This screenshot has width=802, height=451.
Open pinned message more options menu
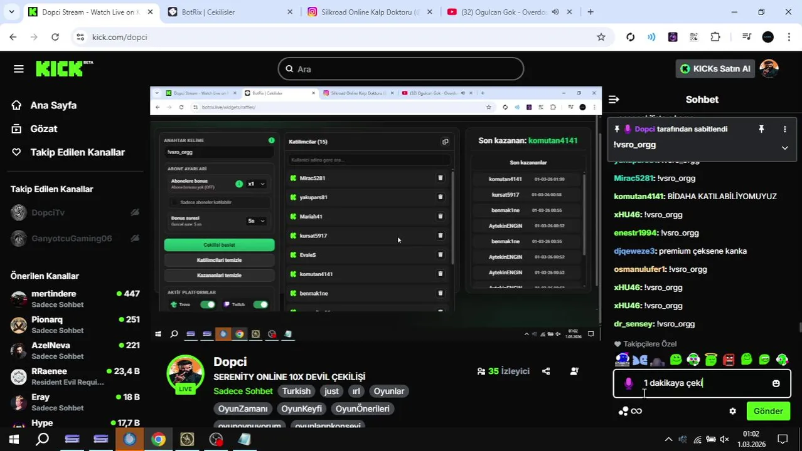784,129
